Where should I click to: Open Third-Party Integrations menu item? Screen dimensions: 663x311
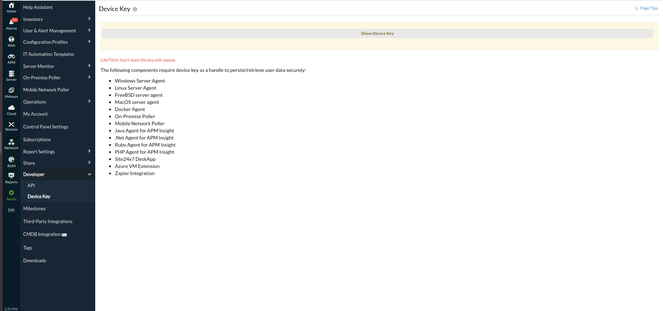[48, 221]
